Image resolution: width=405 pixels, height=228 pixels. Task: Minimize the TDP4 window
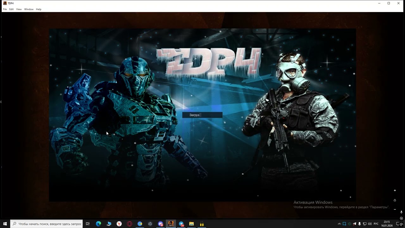click(x=379, y=3)
